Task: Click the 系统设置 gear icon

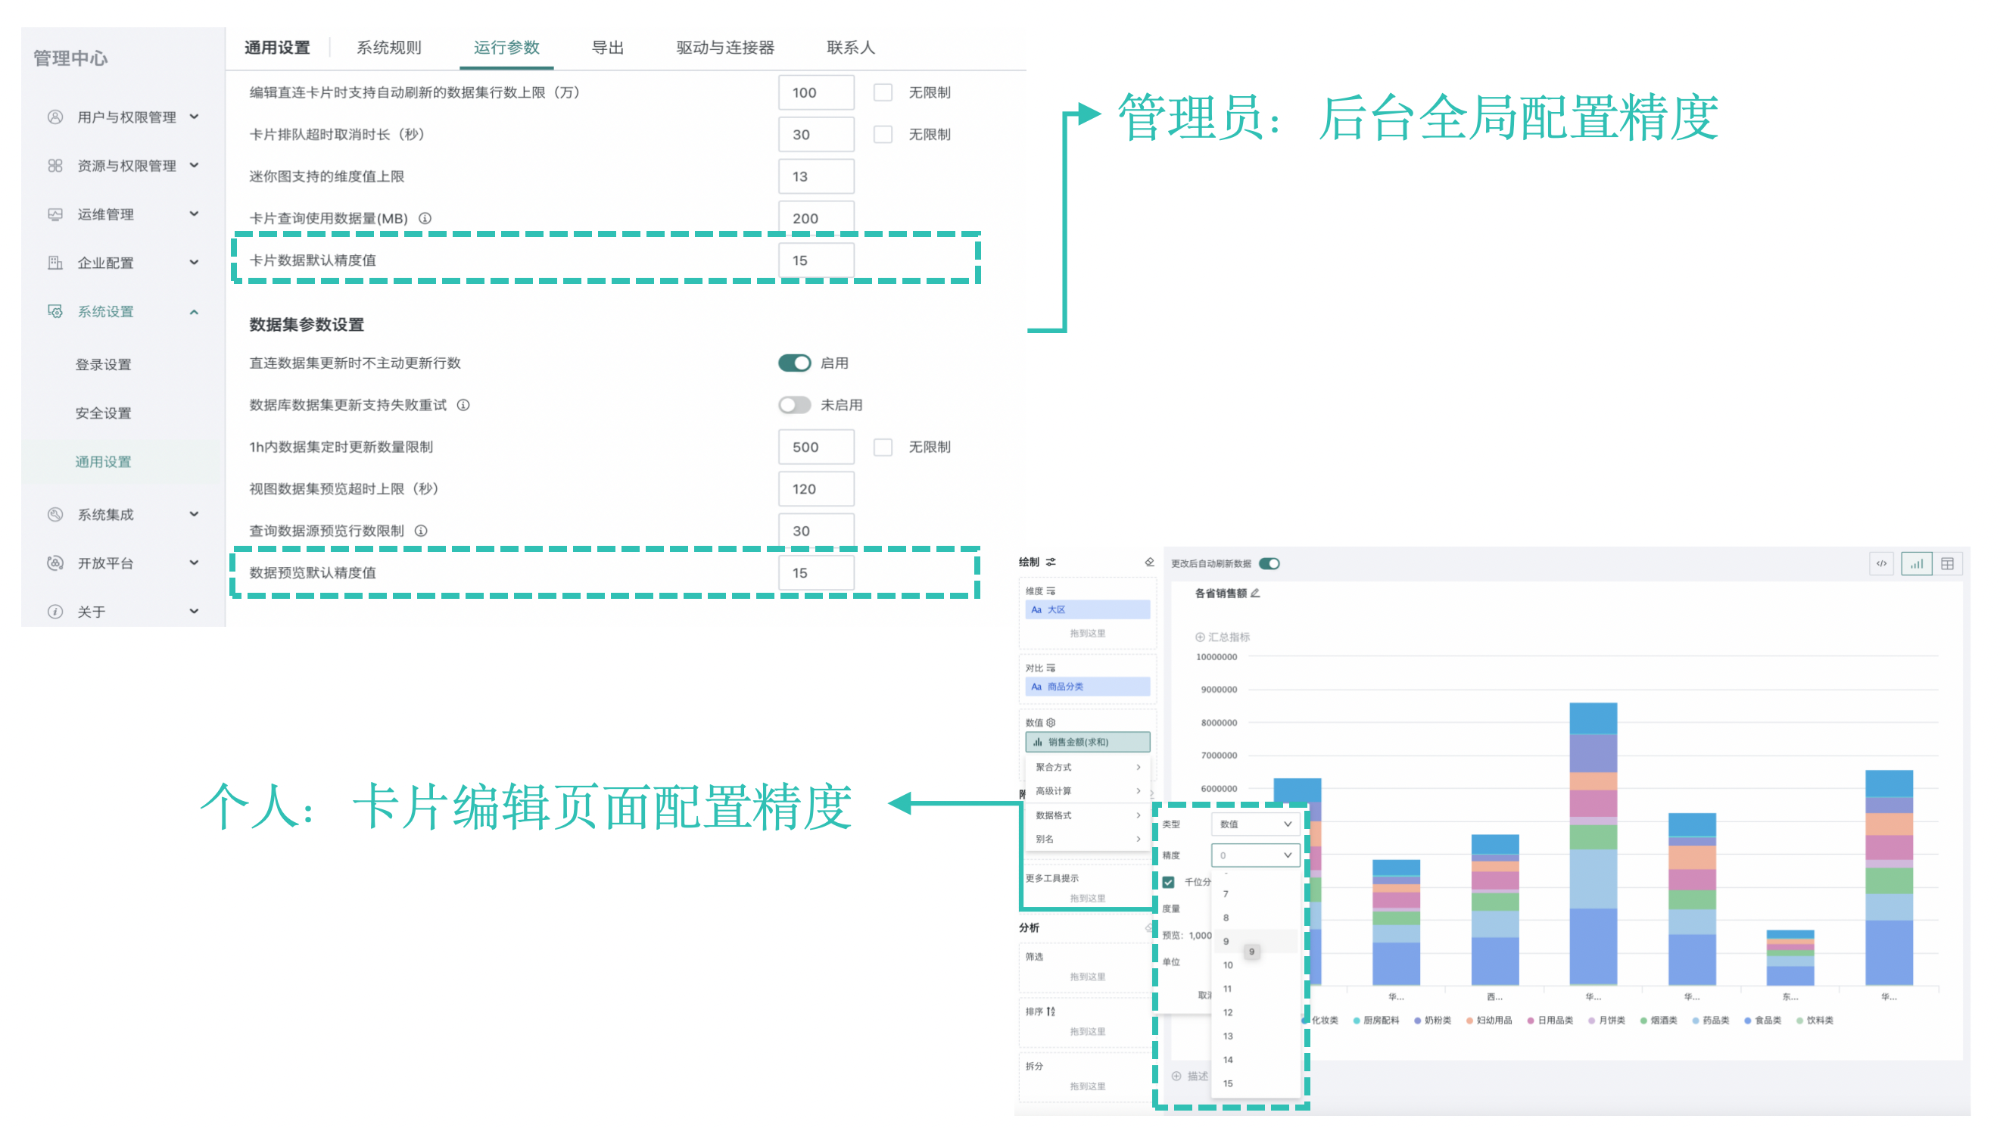Action: (55, 311)
